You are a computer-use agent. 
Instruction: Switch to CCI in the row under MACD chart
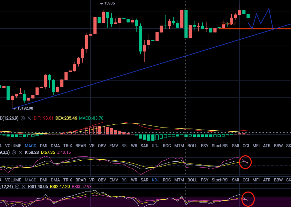coord(246,146)
